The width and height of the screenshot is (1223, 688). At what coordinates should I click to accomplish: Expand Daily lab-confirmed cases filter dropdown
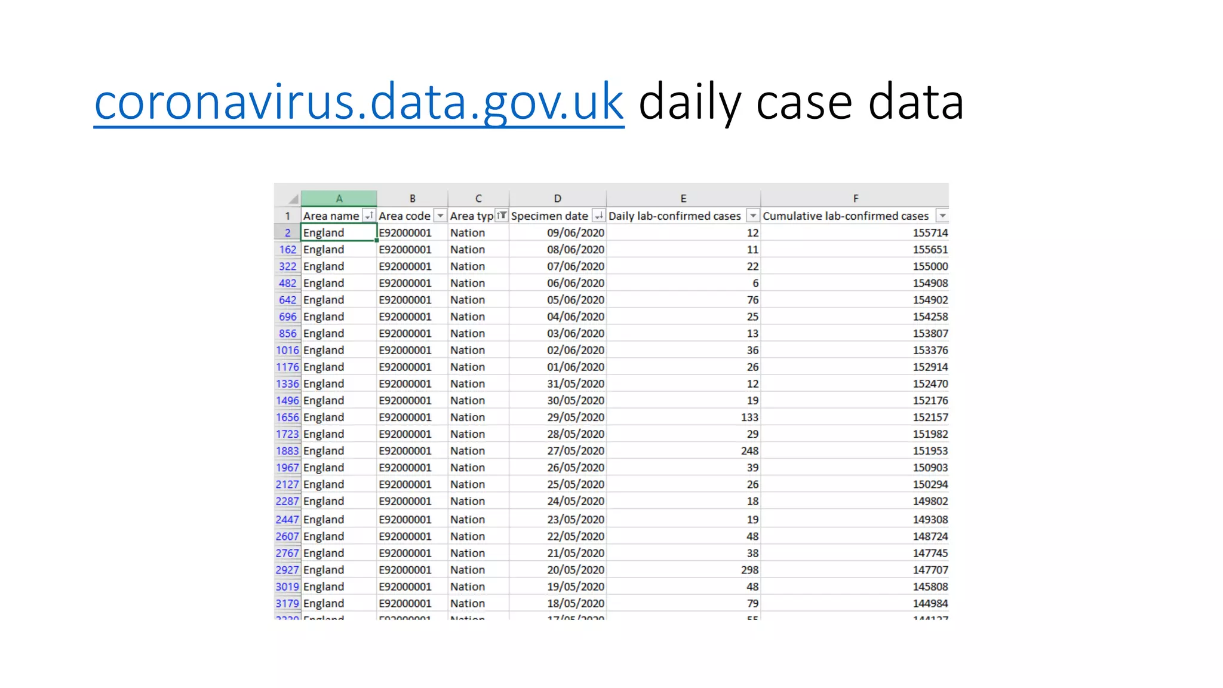(753, 216)
